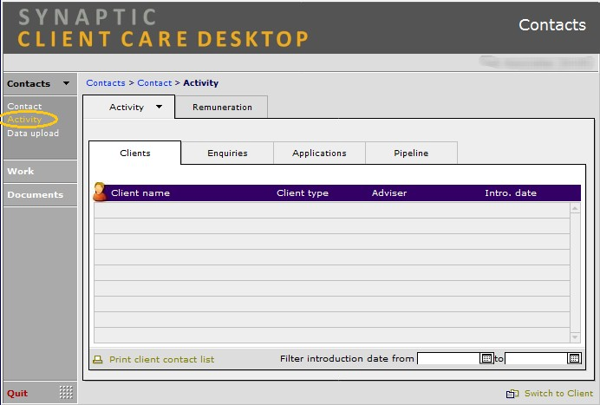
Task: Click Print client contact list link
Action: tap(161, 359)
